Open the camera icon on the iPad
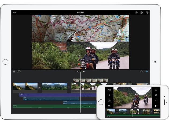The image size is (169, 120). tap(19, 71)
